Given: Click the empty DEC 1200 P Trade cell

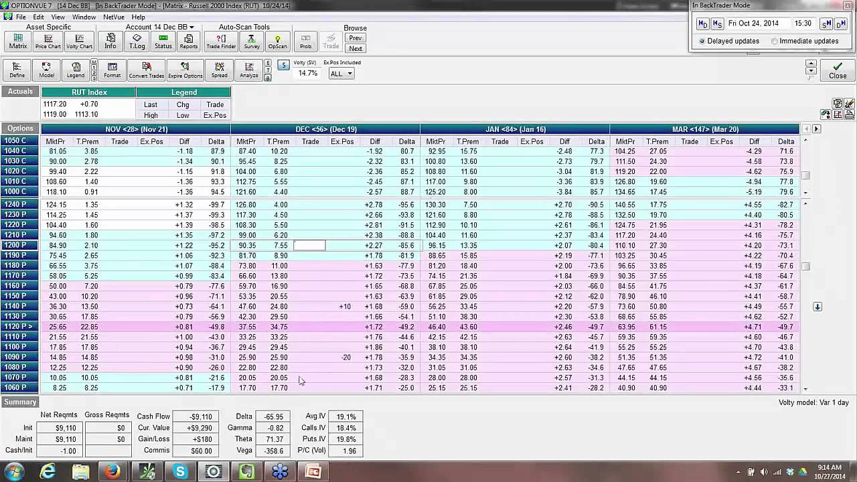Looking at the screenshot, I should point(309,246).
